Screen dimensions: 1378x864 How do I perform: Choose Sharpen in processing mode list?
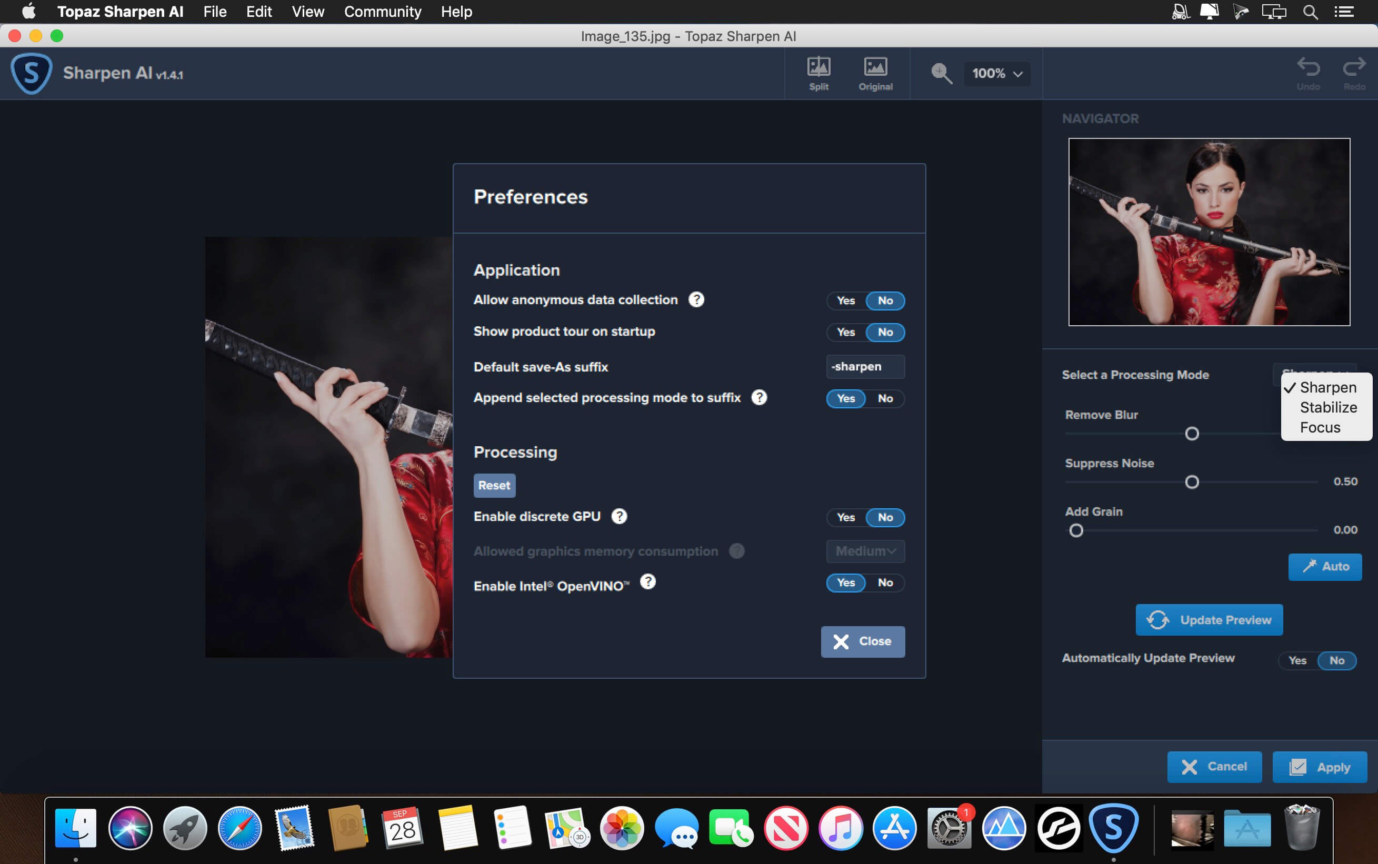[x=1327, y=387]
